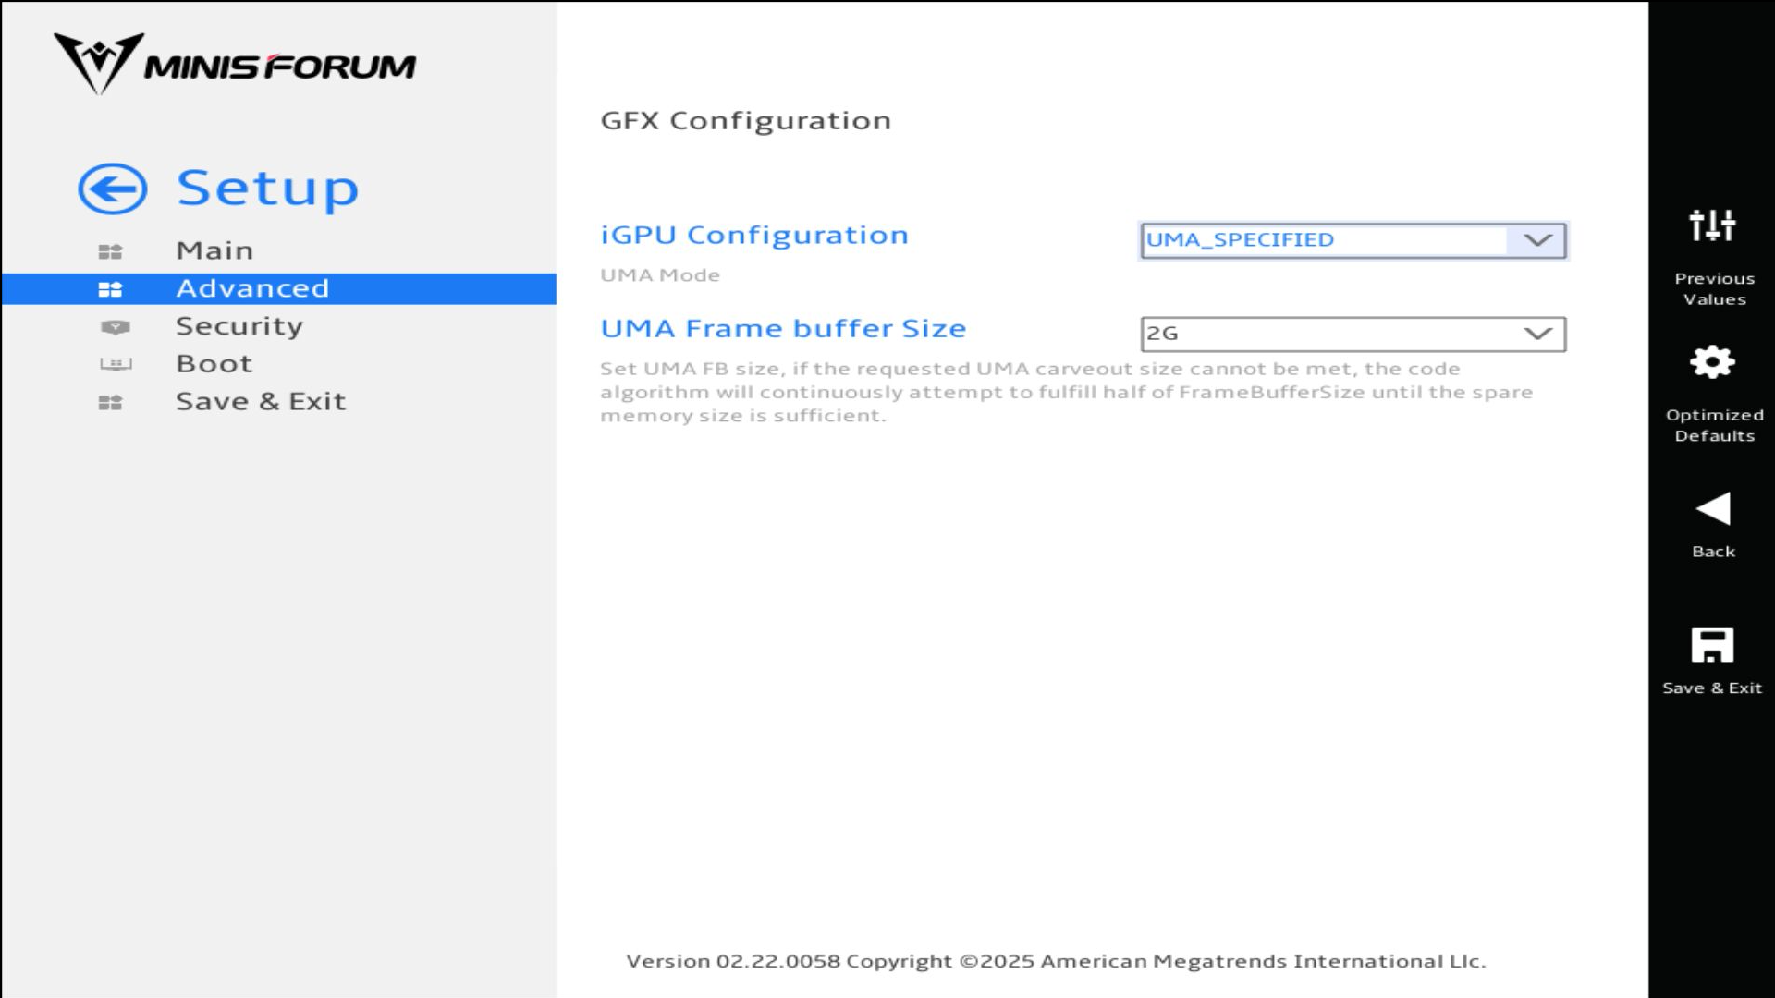Go to the Security menu
Screen dimensions: 1775x998
click(239, 326)
